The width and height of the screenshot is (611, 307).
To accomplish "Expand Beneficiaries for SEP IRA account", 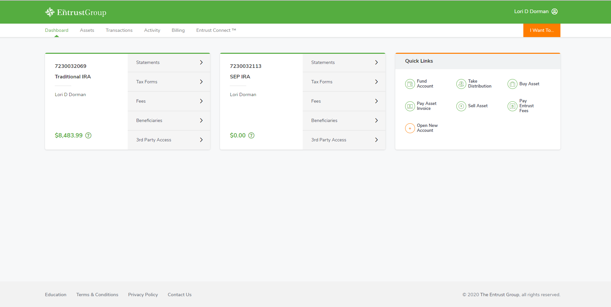I will pos(344,120).
